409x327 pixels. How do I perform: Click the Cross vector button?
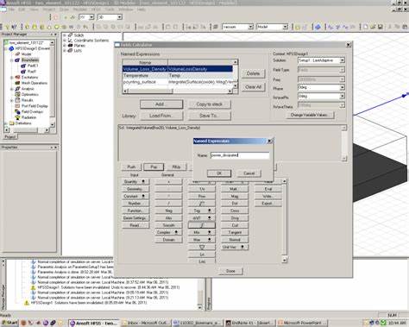[x=235, y=211]
